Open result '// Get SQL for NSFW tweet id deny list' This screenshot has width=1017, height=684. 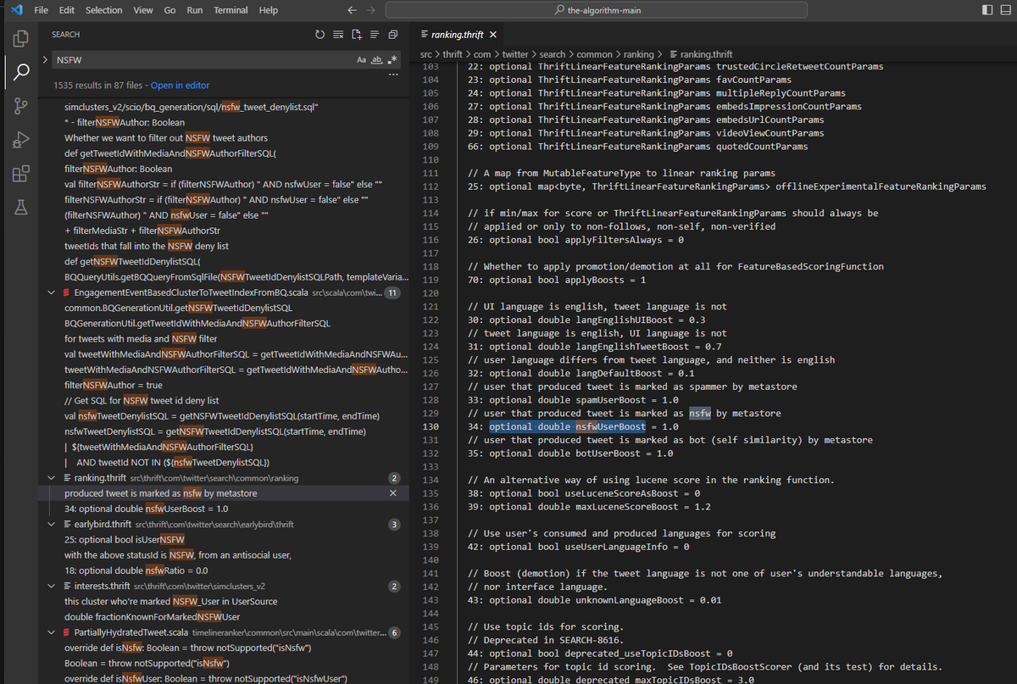pos(142,400)
